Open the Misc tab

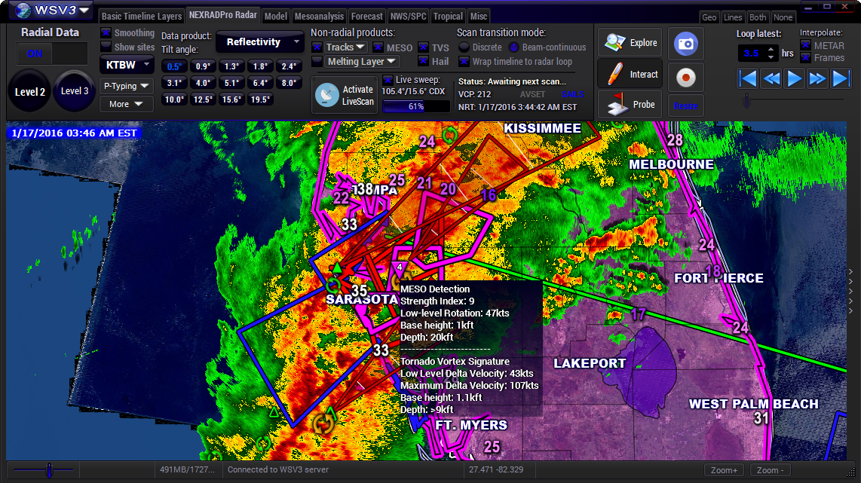click(479, 17)
